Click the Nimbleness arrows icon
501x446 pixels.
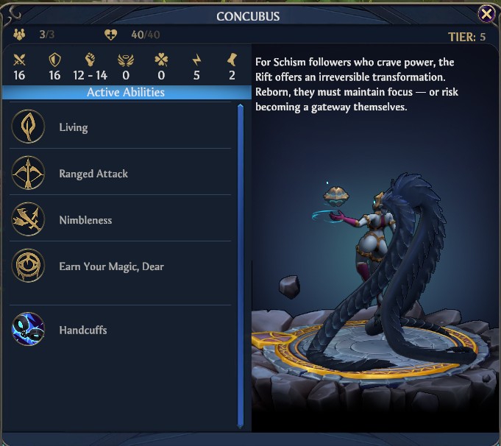[28, 219]
